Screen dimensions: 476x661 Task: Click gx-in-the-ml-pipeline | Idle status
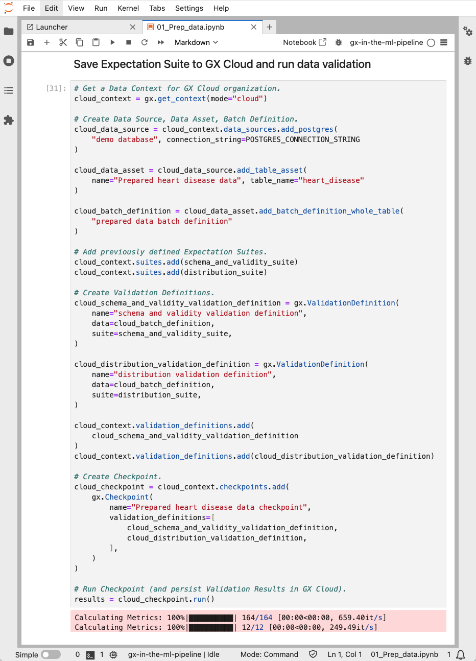[x=174, y=654]
